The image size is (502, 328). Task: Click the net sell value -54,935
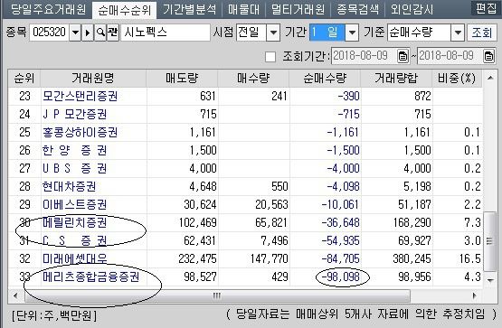click(340, 240)
